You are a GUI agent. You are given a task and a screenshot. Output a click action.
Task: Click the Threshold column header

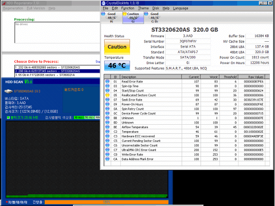point(229,77)
